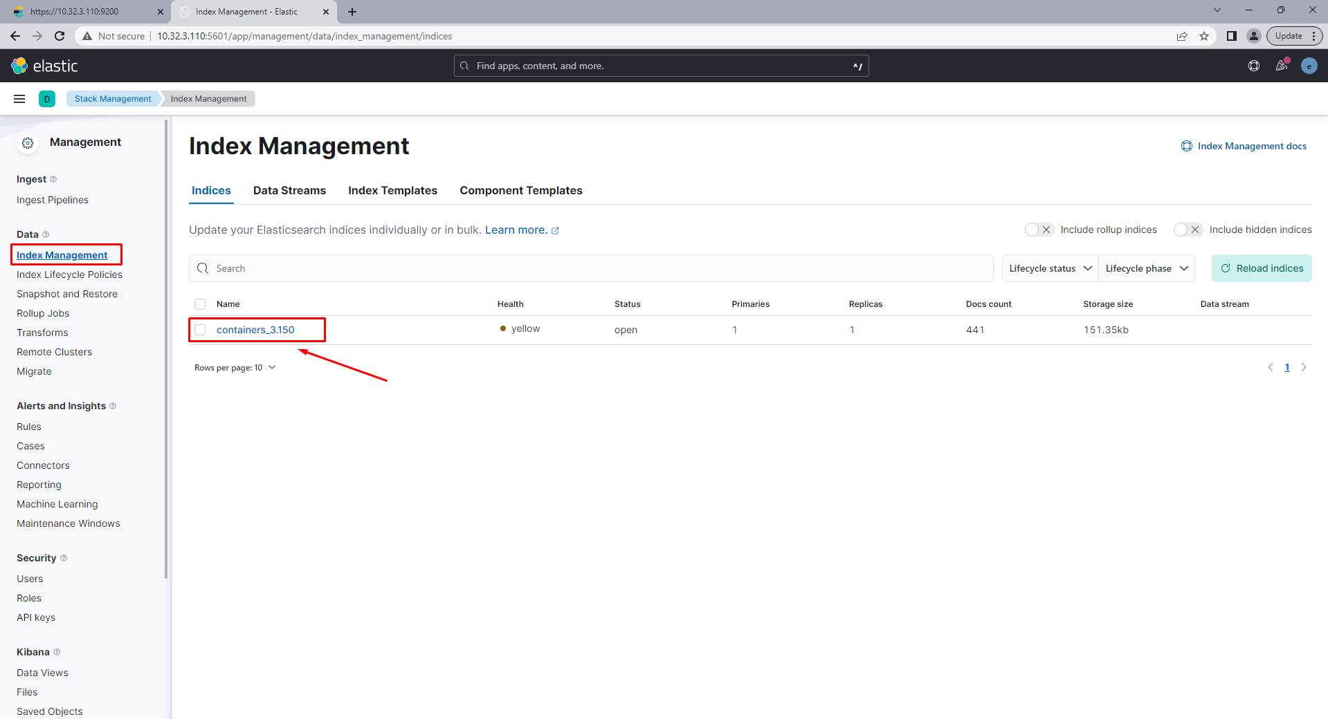
Task: Open a new browser tab
Action: 352,12
